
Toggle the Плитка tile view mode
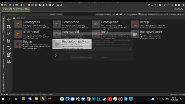pyautogui.click(x=143, y=14)
